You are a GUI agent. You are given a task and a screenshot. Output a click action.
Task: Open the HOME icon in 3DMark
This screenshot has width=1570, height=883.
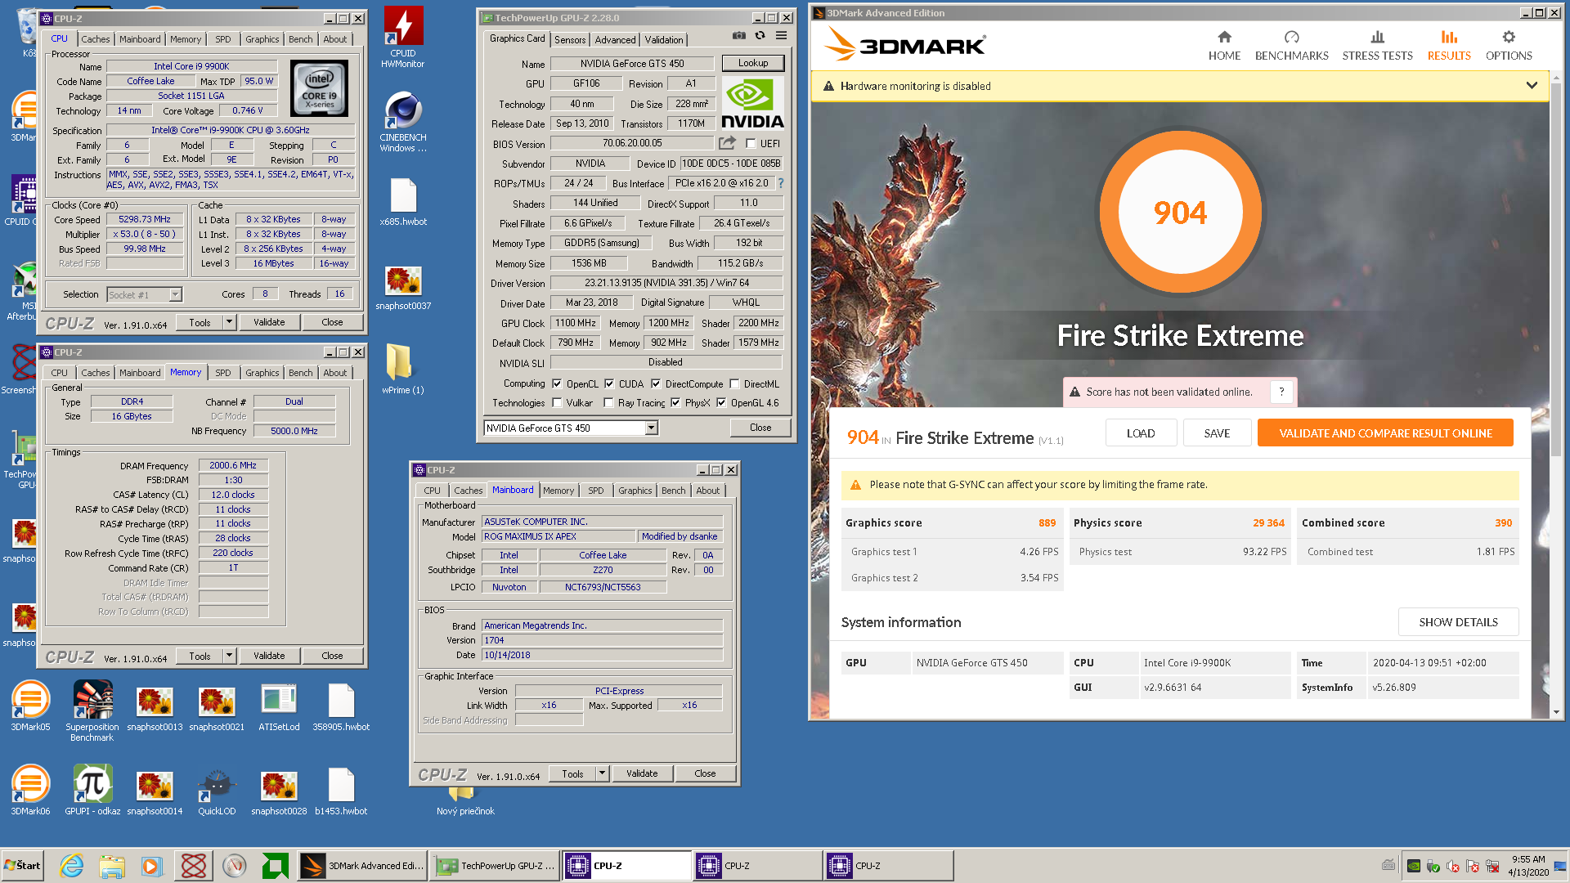pos(1224,37)
